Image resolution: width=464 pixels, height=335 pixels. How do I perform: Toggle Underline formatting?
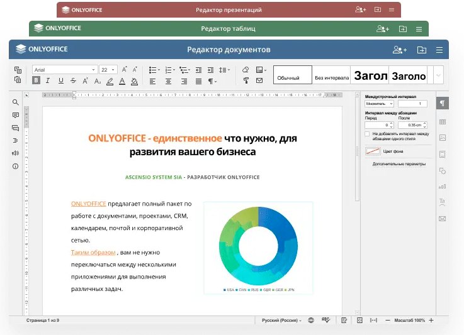61,80
